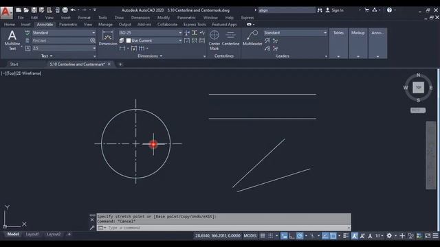Click the add layout plus button

pos(69,234)
